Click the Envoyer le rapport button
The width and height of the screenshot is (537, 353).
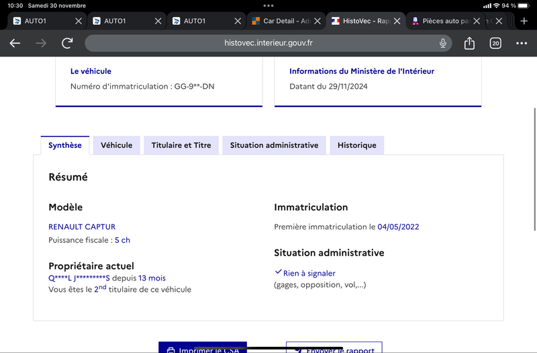334,347
